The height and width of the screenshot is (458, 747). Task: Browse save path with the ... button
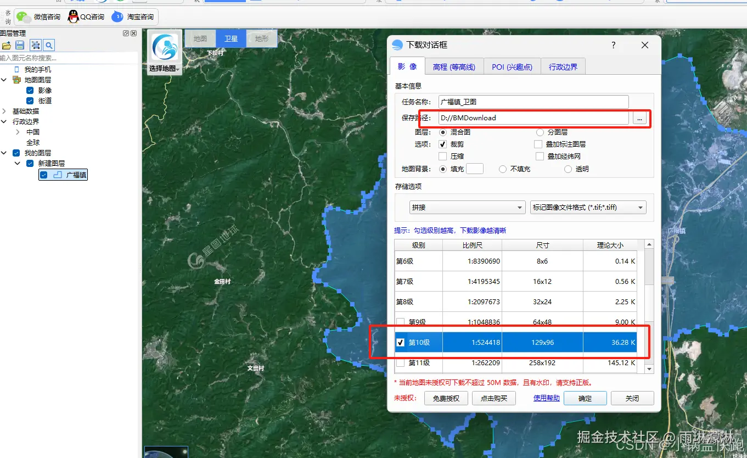(x=639, y=118)
